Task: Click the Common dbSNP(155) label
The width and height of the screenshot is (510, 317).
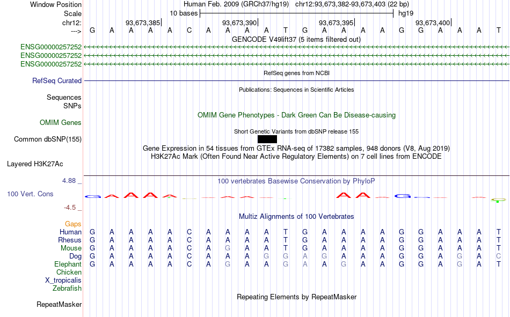Action: [x=48, y=139]
